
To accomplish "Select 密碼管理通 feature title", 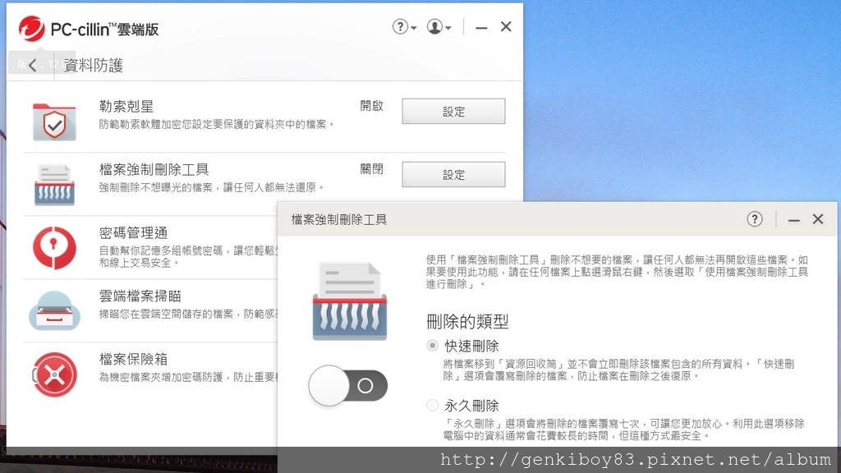I will [134, 232].
